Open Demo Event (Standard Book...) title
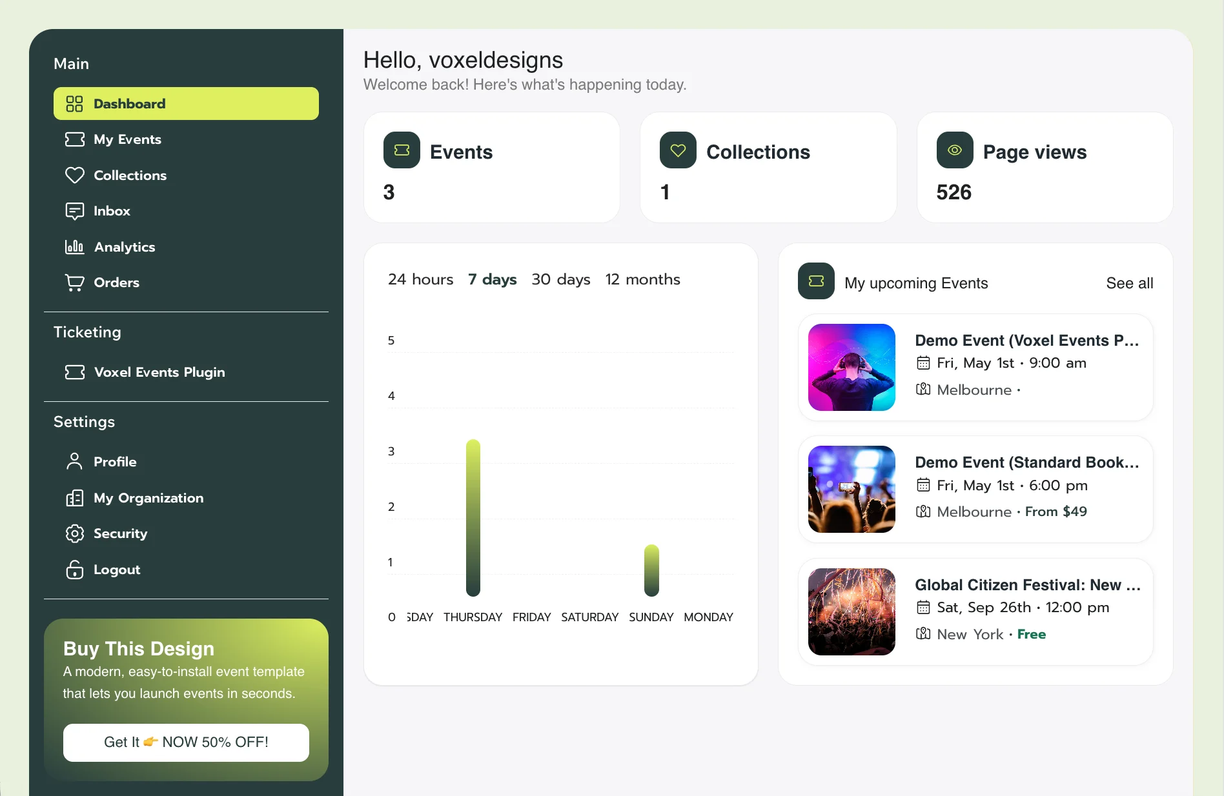1224x796 pixels. tap(1026, 463)
